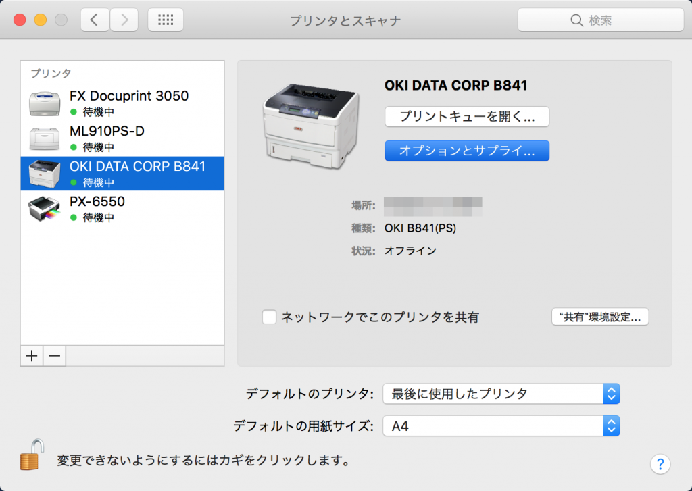692x491 pixels.
Task: Open the Sharing preferences button
Action: 600,317
